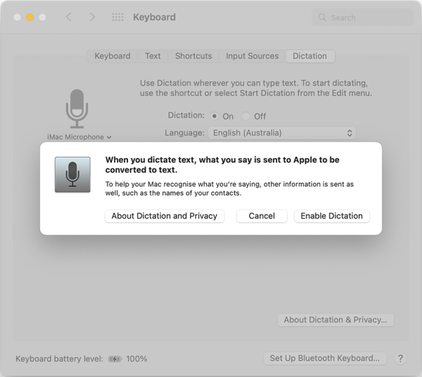The height and width of the screenshot is (377, 422).
Task: Open the Input Sources tab
Action: [x=252, y=56]
